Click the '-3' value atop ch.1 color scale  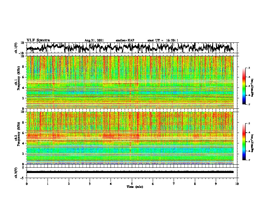coord(248,68)
